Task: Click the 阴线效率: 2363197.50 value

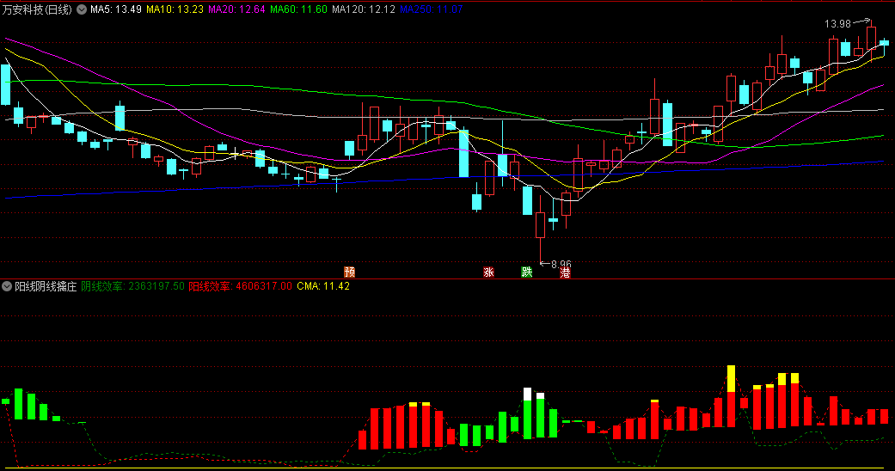Action: tap(133, 286)
